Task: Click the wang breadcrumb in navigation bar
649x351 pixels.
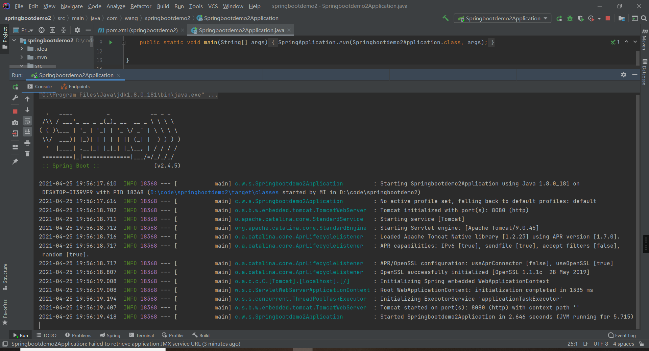Action: pos(131,18)
